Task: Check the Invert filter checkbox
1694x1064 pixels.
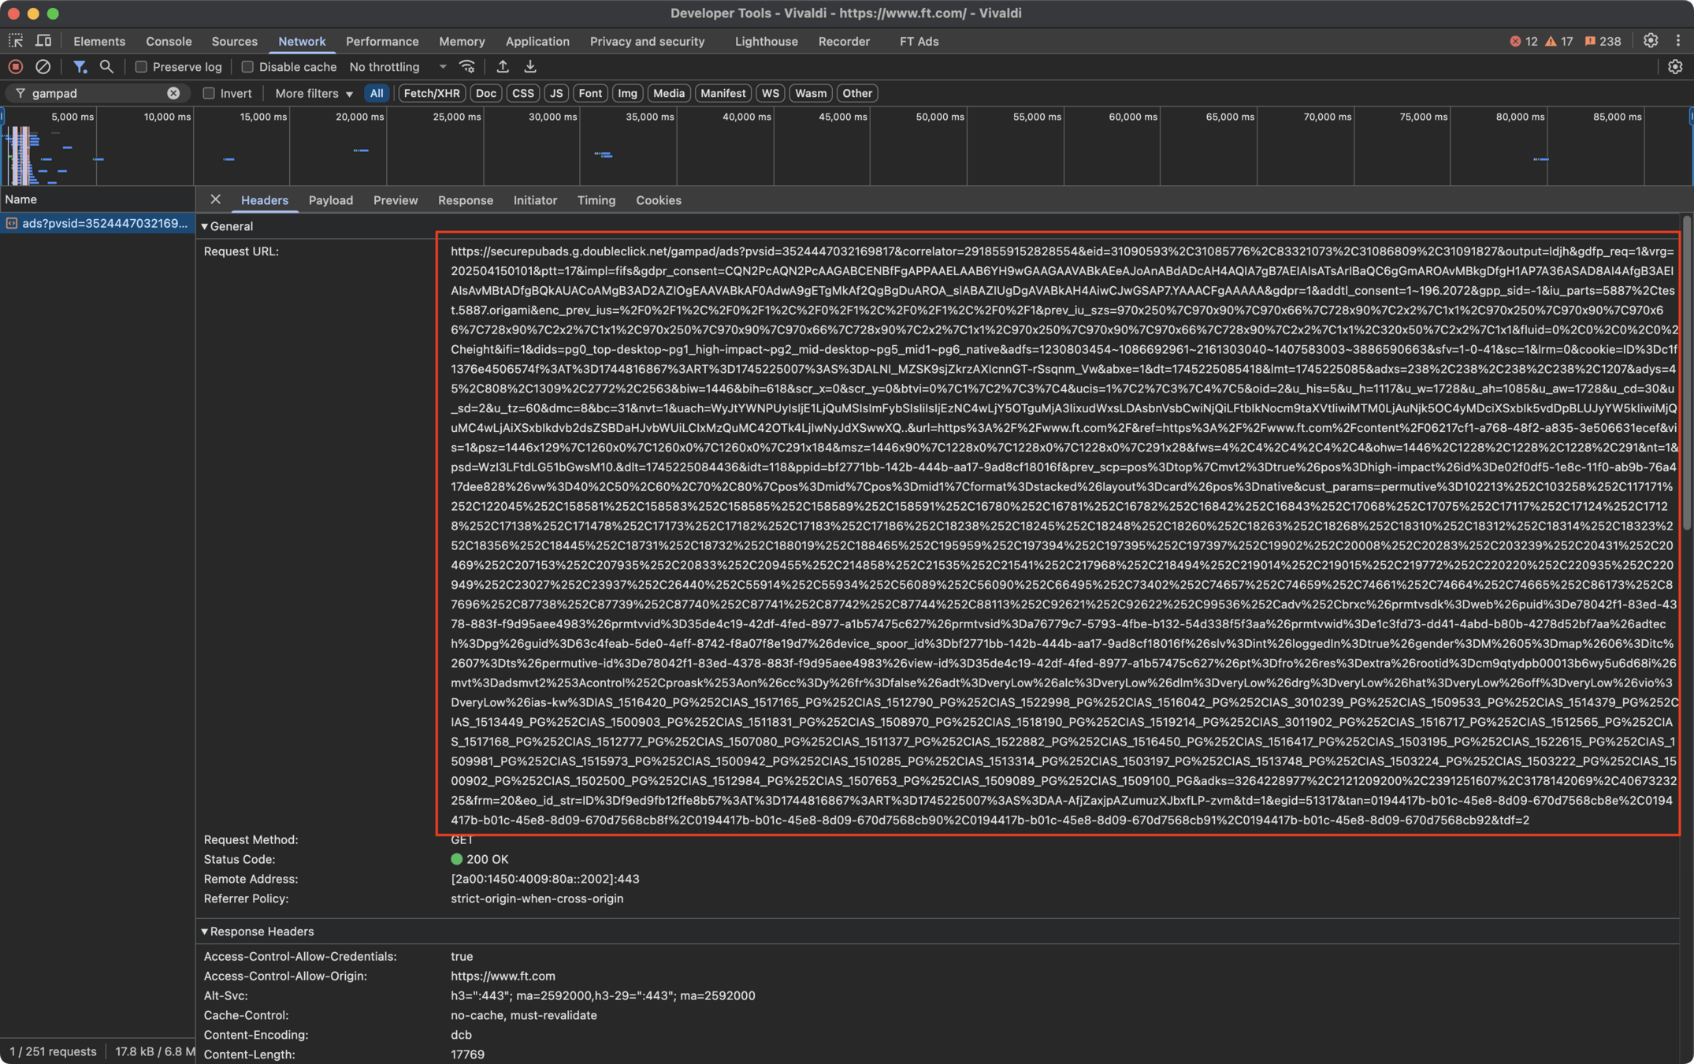Action: [209, 93]
